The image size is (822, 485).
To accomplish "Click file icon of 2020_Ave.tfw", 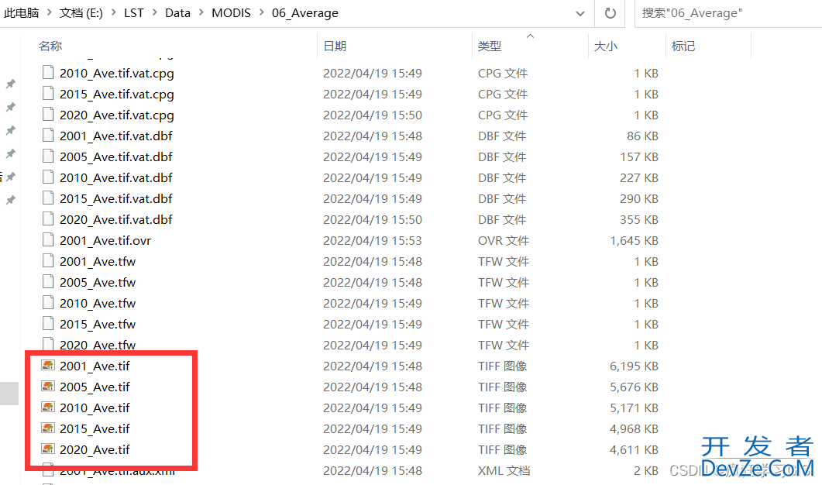I will click(48, 344).
